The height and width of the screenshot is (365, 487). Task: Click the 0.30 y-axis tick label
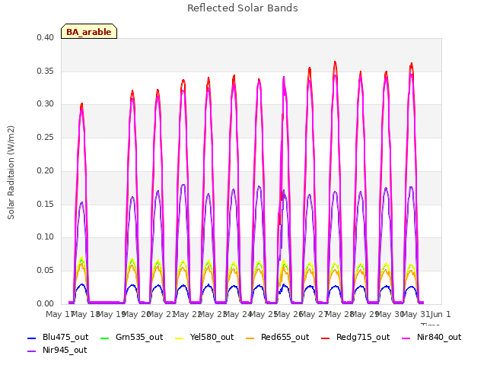coord(46,104)
